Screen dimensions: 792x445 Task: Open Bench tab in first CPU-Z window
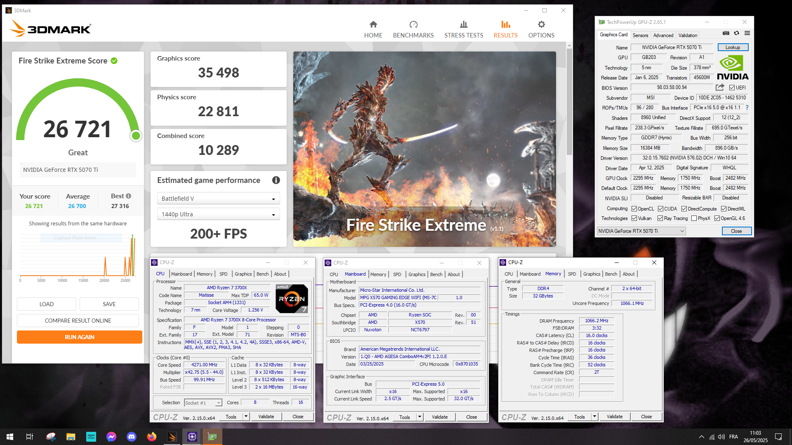click(262, 274)
